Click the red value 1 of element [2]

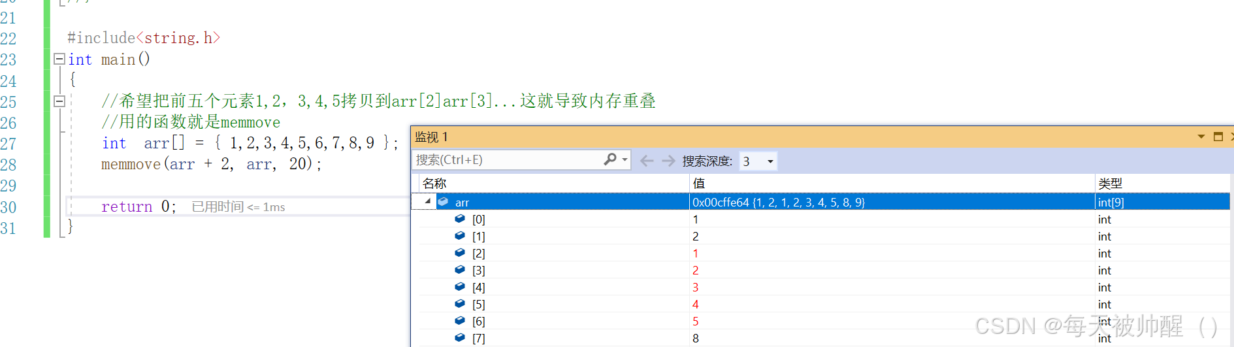click(x=696, y=254)
